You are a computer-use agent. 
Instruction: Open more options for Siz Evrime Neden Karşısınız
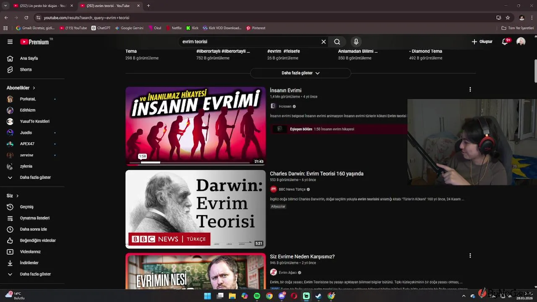coord(470,255)
